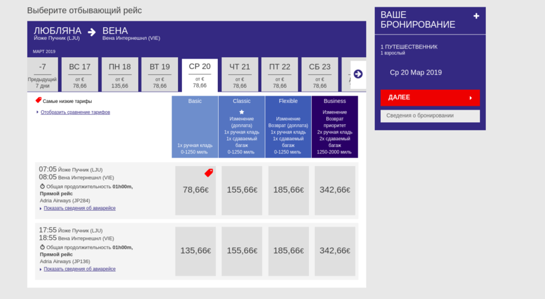Open Сведения о бронировании button
This screenshot has width=545, height=299.
(430, 116)
